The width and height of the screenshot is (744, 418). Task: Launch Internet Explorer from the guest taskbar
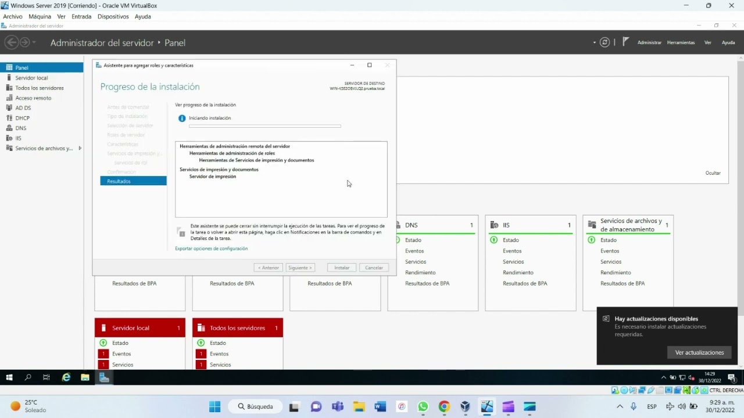66,377
